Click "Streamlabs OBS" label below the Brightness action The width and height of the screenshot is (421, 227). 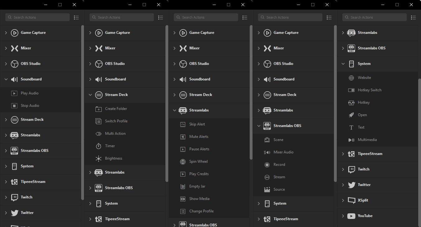119,188
